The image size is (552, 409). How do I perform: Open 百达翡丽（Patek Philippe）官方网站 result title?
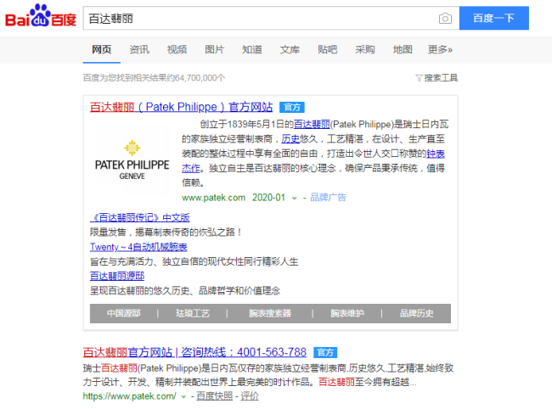181,107
